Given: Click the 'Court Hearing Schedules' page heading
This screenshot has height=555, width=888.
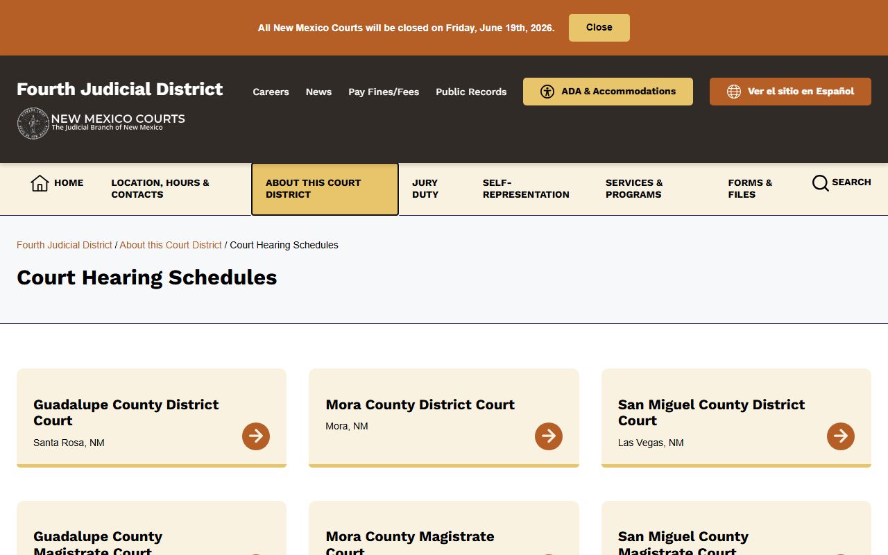Looking at the screenshot, I should [x=147, y=277].
